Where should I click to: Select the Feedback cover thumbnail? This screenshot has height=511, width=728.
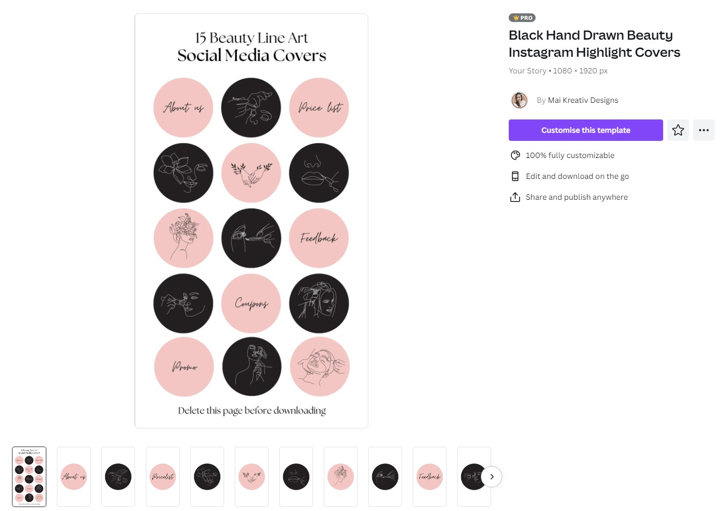(x=430, y=477)
